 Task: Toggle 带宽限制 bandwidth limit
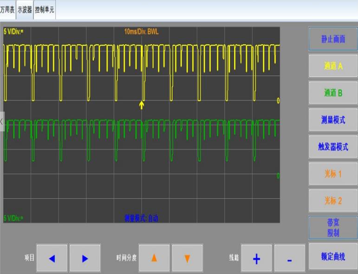(x=333, y=228)
